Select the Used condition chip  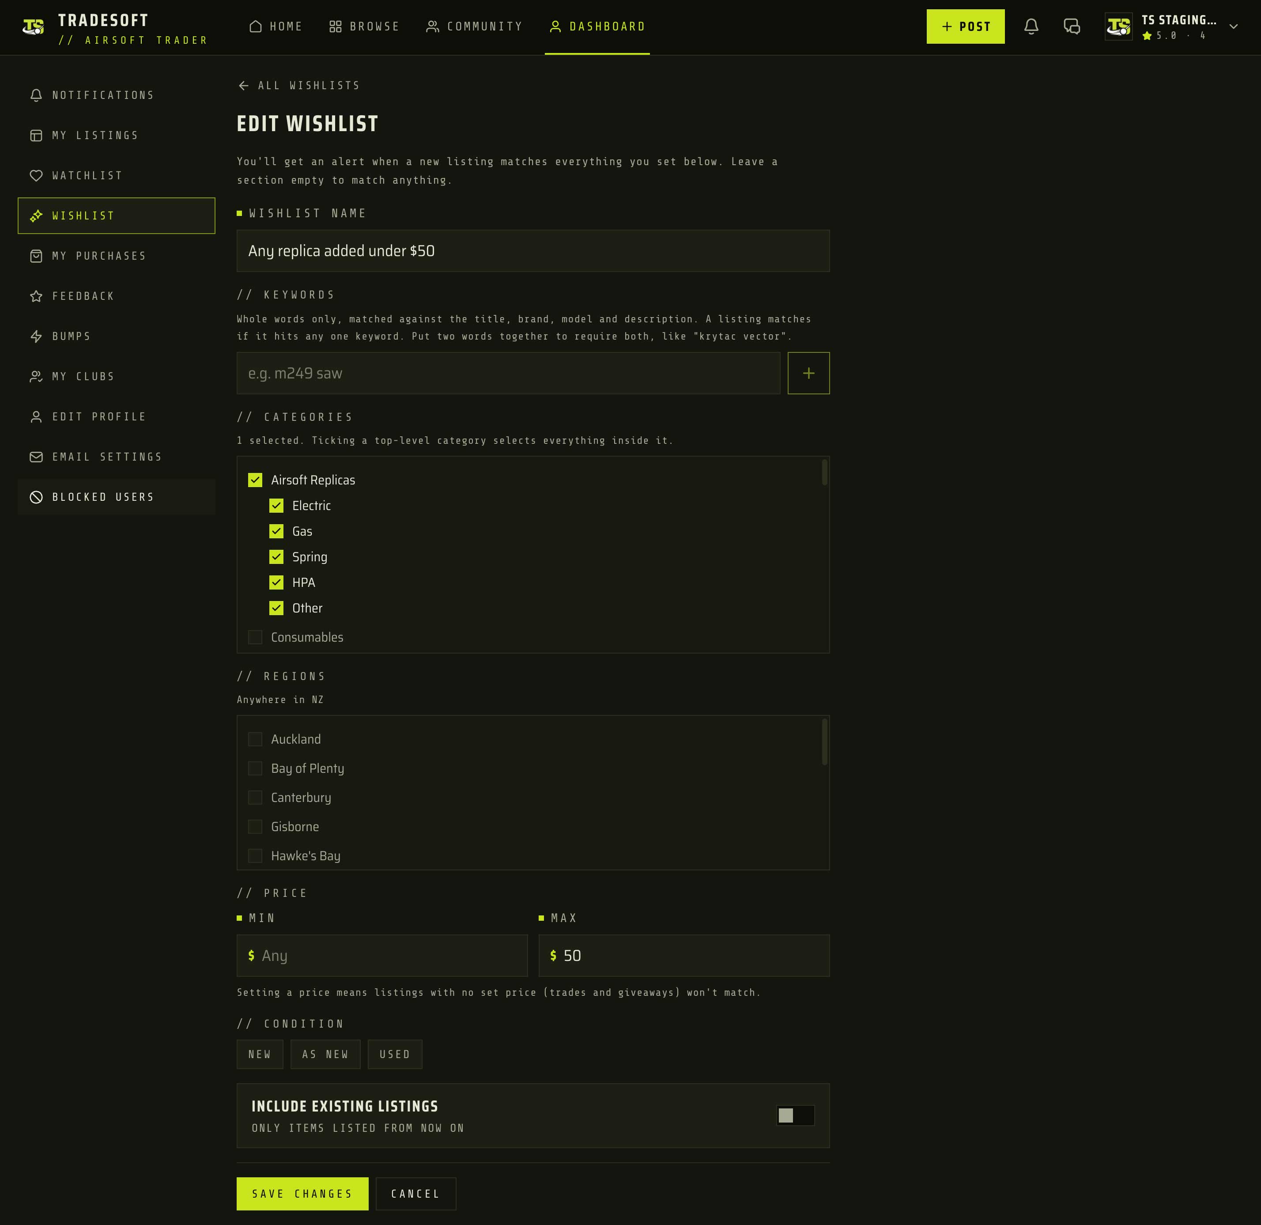coord(395,1055)
